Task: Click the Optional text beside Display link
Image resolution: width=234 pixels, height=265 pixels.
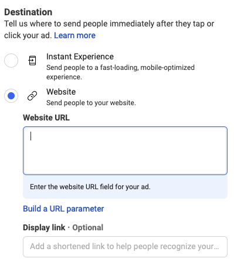Action: point(88,227)
